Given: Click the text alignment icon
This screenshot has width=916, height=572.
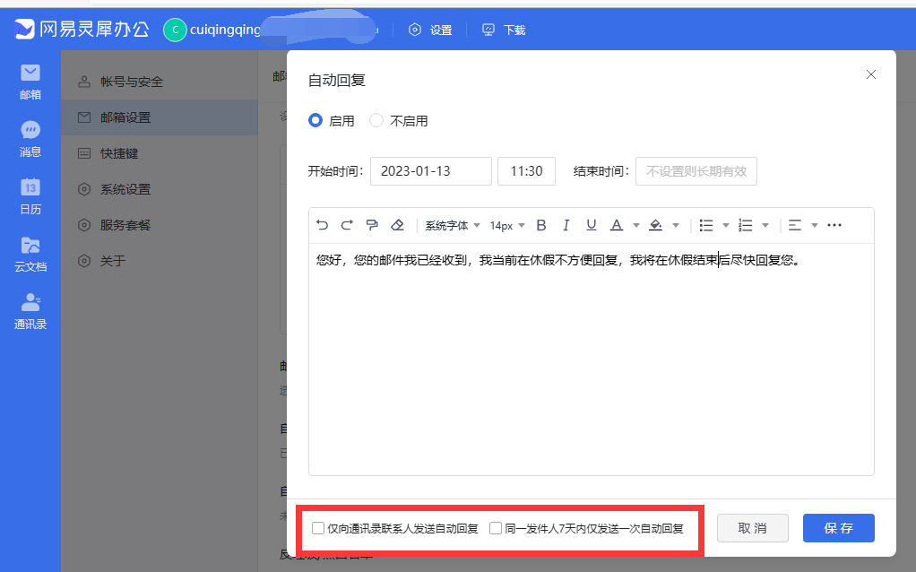Looking at the screenshot, I should 795,225.
